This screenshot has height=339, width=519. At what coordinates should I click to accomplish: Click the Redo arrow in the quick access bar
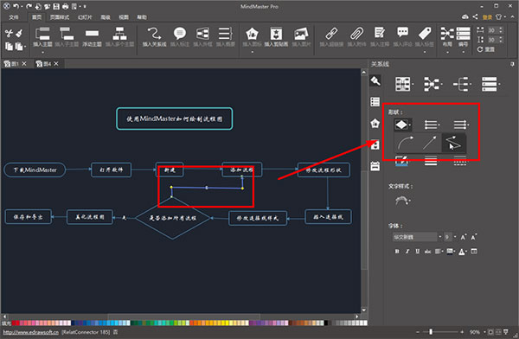coord(29,6)
